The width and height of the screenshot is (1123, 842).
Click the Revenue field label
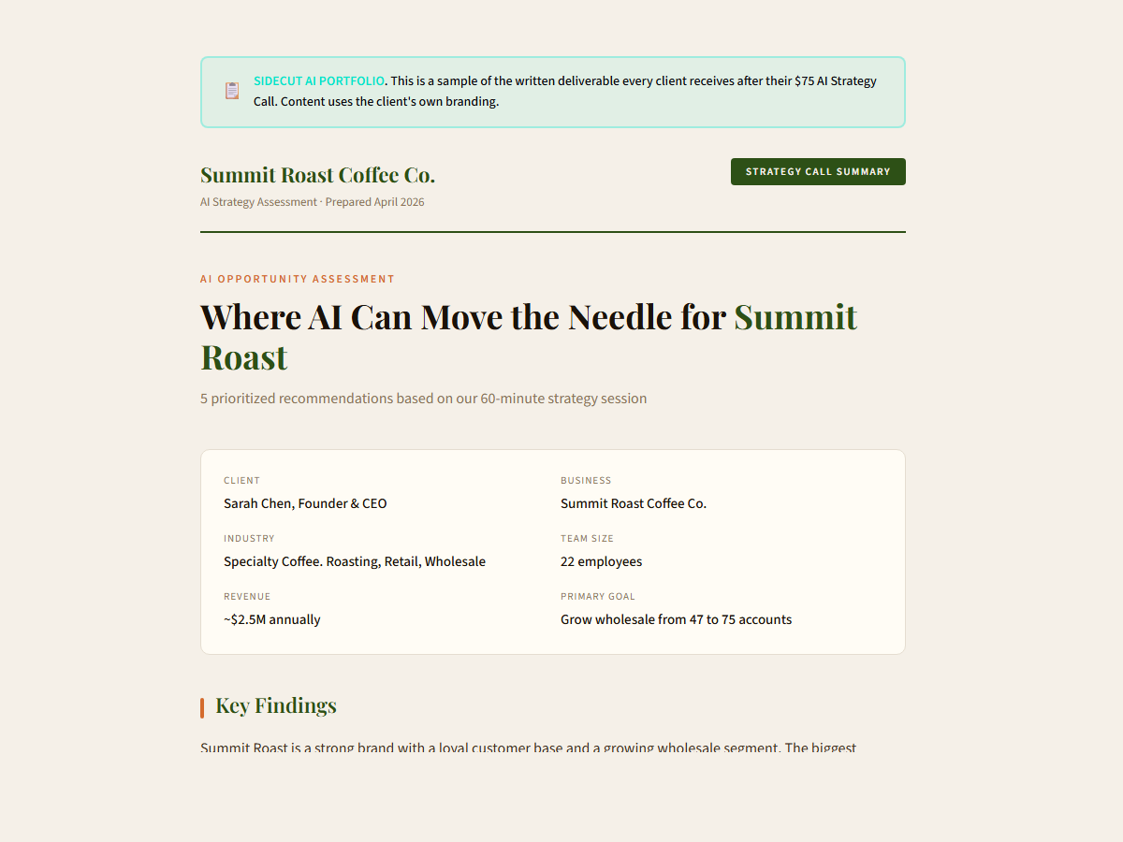(x=247, y=597)
